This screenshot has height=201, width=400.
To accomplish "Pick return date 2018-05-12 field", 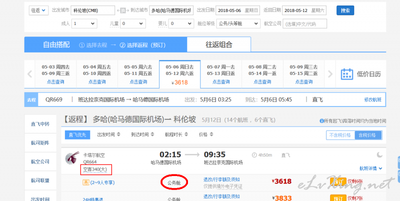I will pyautogui.click(x=304, y=10).
